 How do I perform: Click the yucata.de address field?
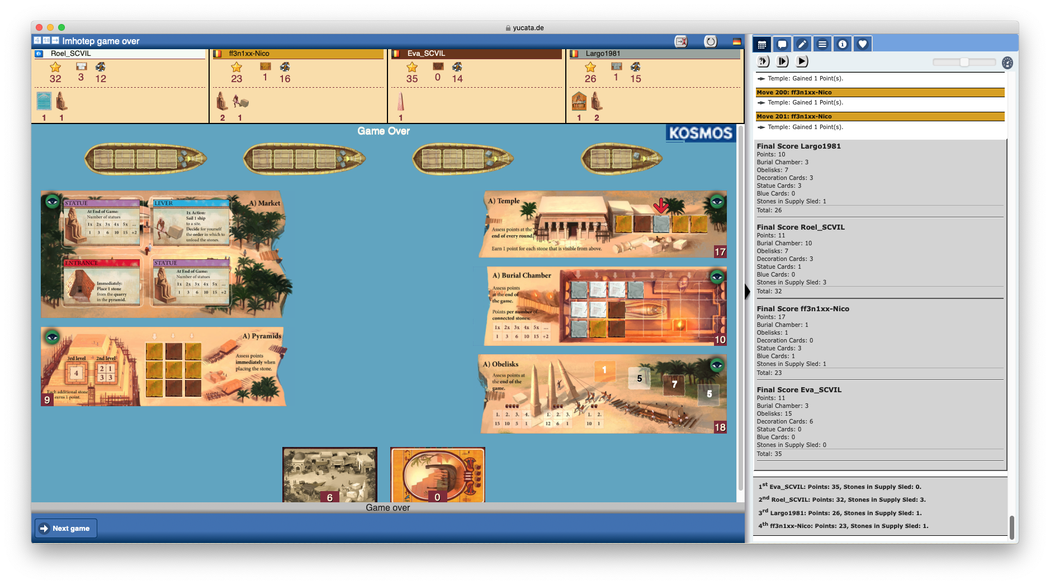(524, 27)
